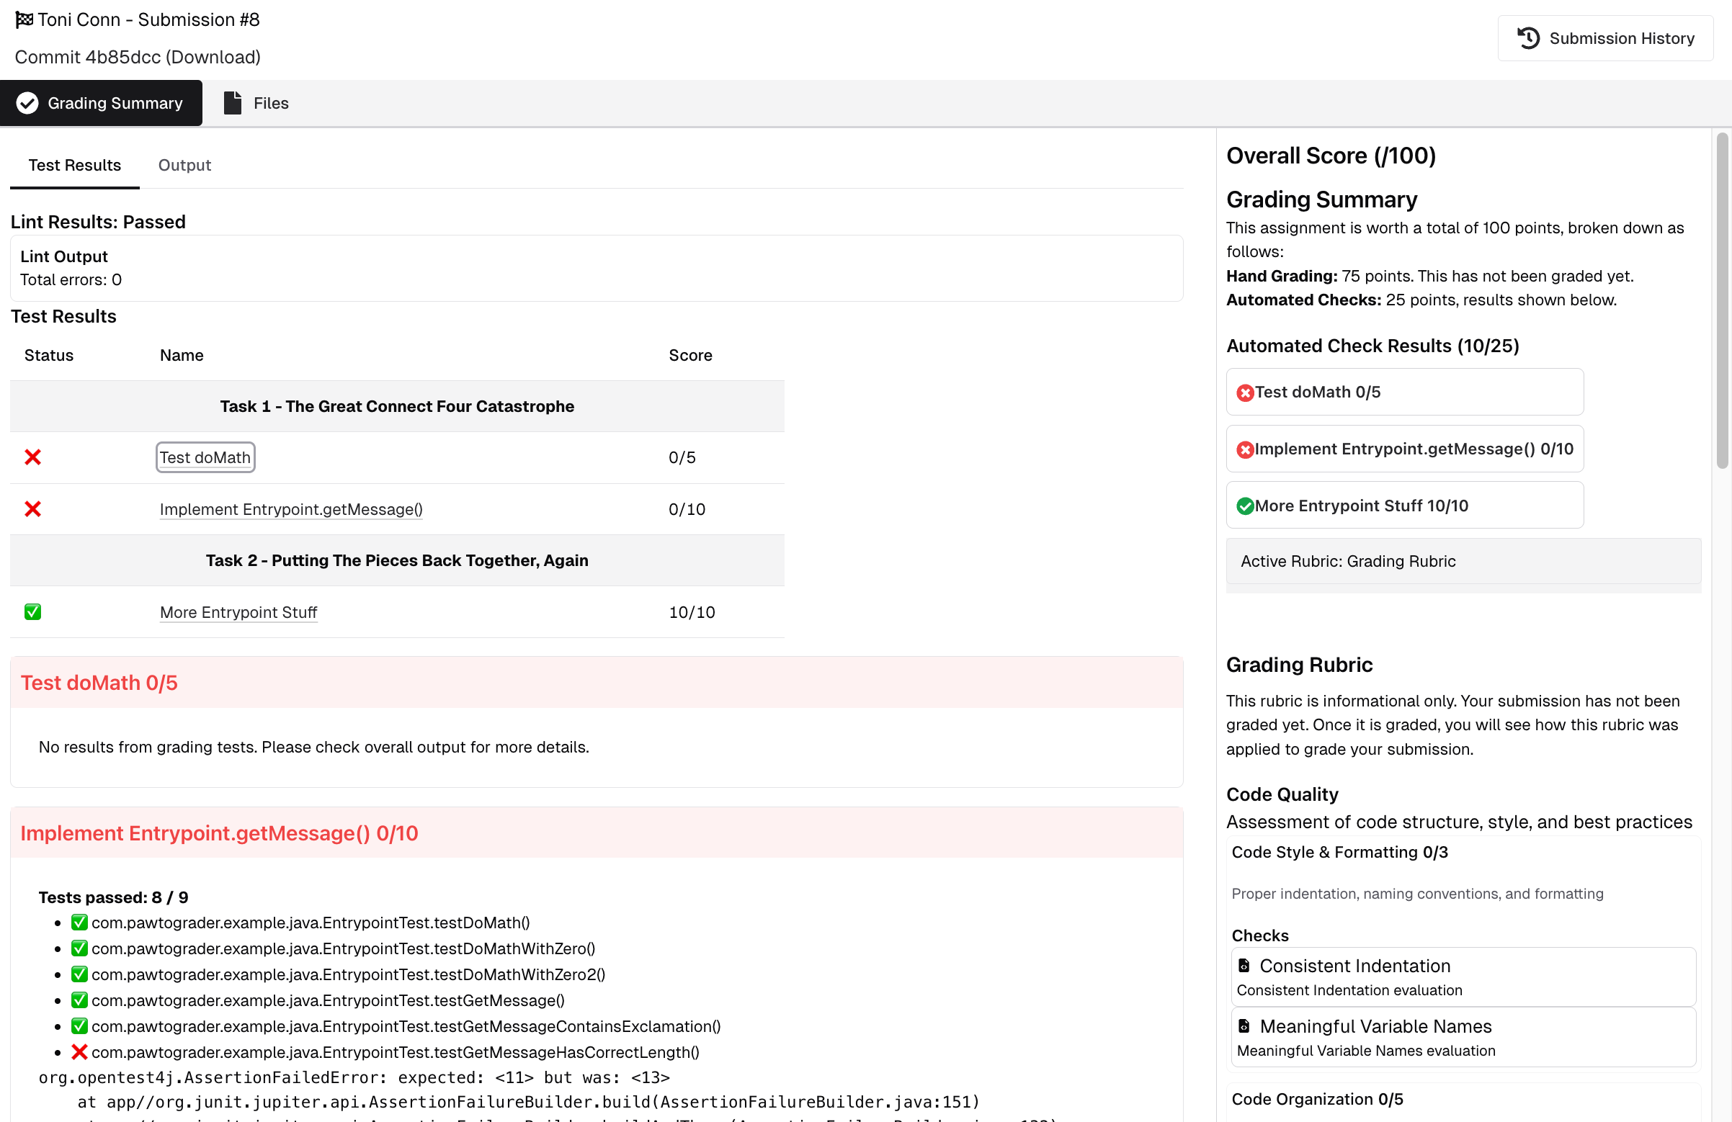Click the checkered flag icon beside Toni Conn
Image resolution: width=1732 pixels, height=1122 pixels.
(x=24, y=19)
